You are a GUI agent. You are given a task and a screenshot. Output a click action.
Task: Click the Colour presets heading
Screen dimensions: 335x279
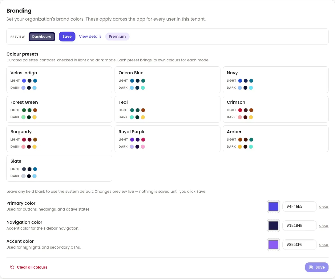click(x=22, y=54)
